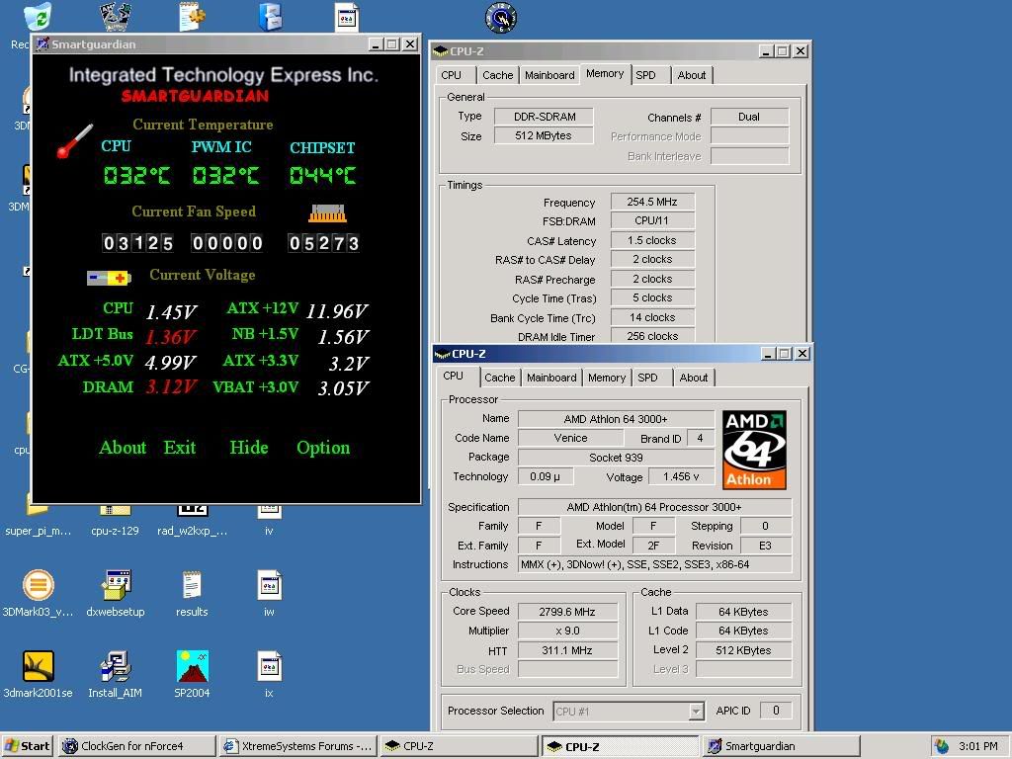Image resolution: width=1012 pixels, height=759 pixels.
Task: Click the thermometer icon in Smartguardian
Action: (74, 140)
